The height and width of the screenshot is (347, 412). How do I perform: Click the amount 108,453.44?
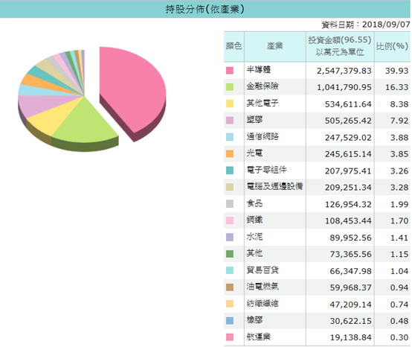348,221
